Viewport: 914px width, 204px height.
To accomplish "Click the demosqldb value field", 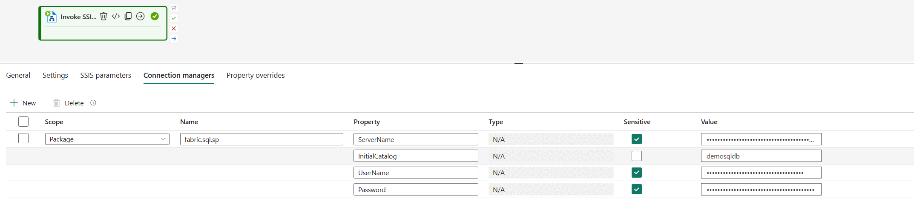I will click(761, 156).
